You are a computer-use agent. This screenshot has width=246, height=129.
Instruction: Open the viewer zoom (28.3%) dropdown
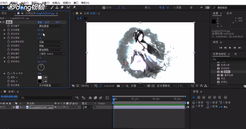(x=87, y=86)
